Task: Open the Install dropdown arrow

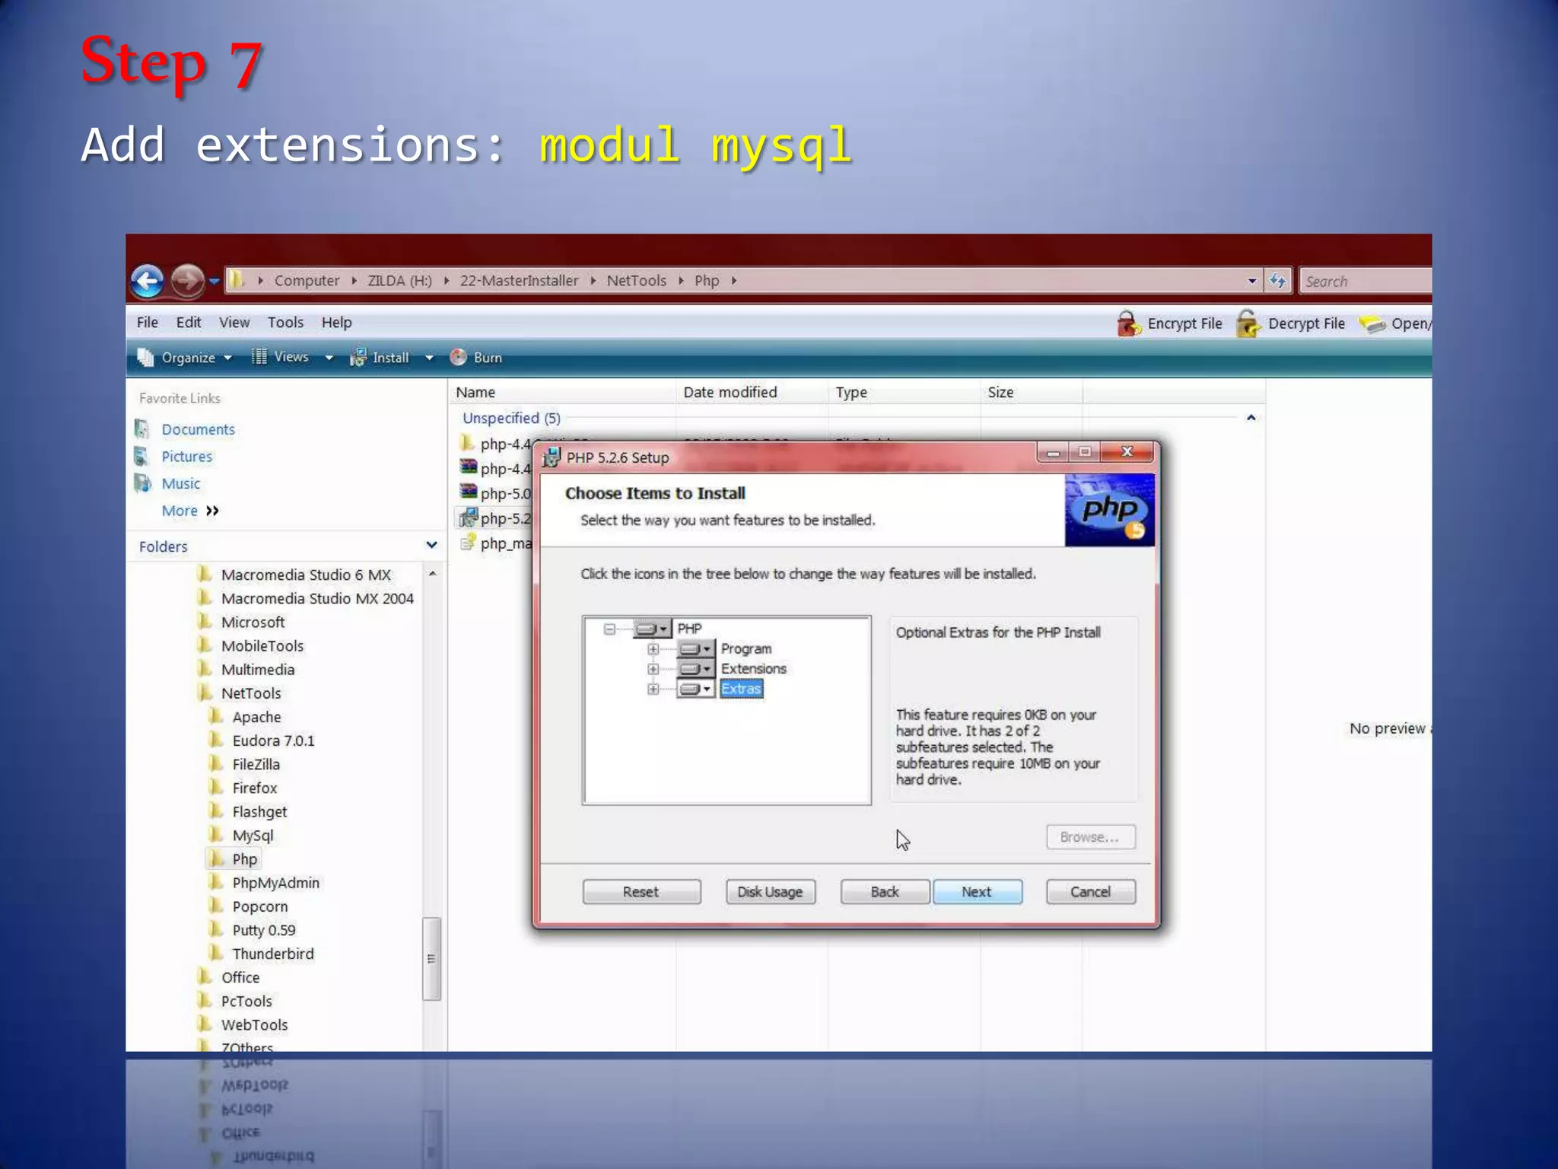Action: (x=429, y=358)
